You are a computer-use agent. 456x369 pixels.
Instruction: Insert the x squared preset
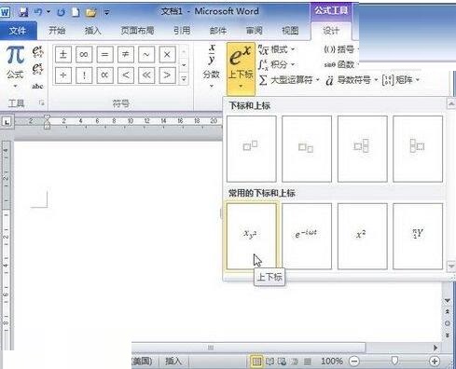coord(363,237)
